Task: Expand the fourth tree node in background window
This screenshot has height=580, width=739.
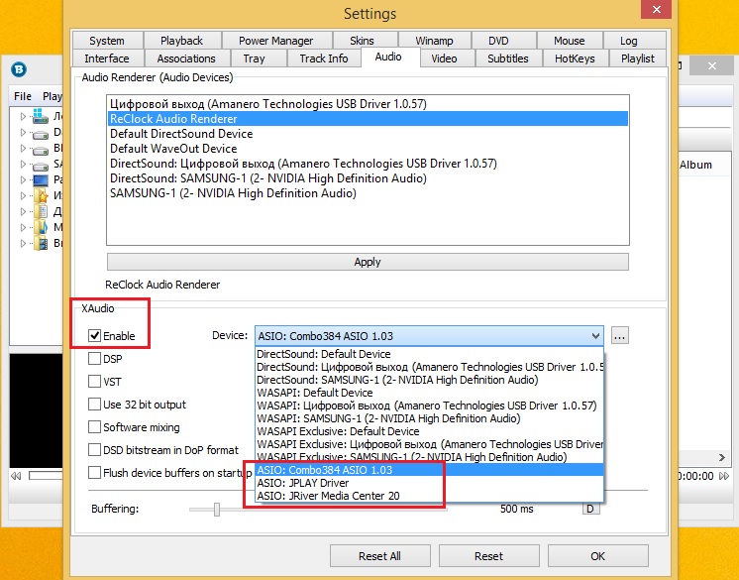Action: coord(23,165)
